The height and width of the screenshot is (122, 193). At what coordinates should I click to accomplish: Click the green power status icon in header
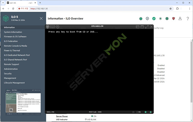141,19
